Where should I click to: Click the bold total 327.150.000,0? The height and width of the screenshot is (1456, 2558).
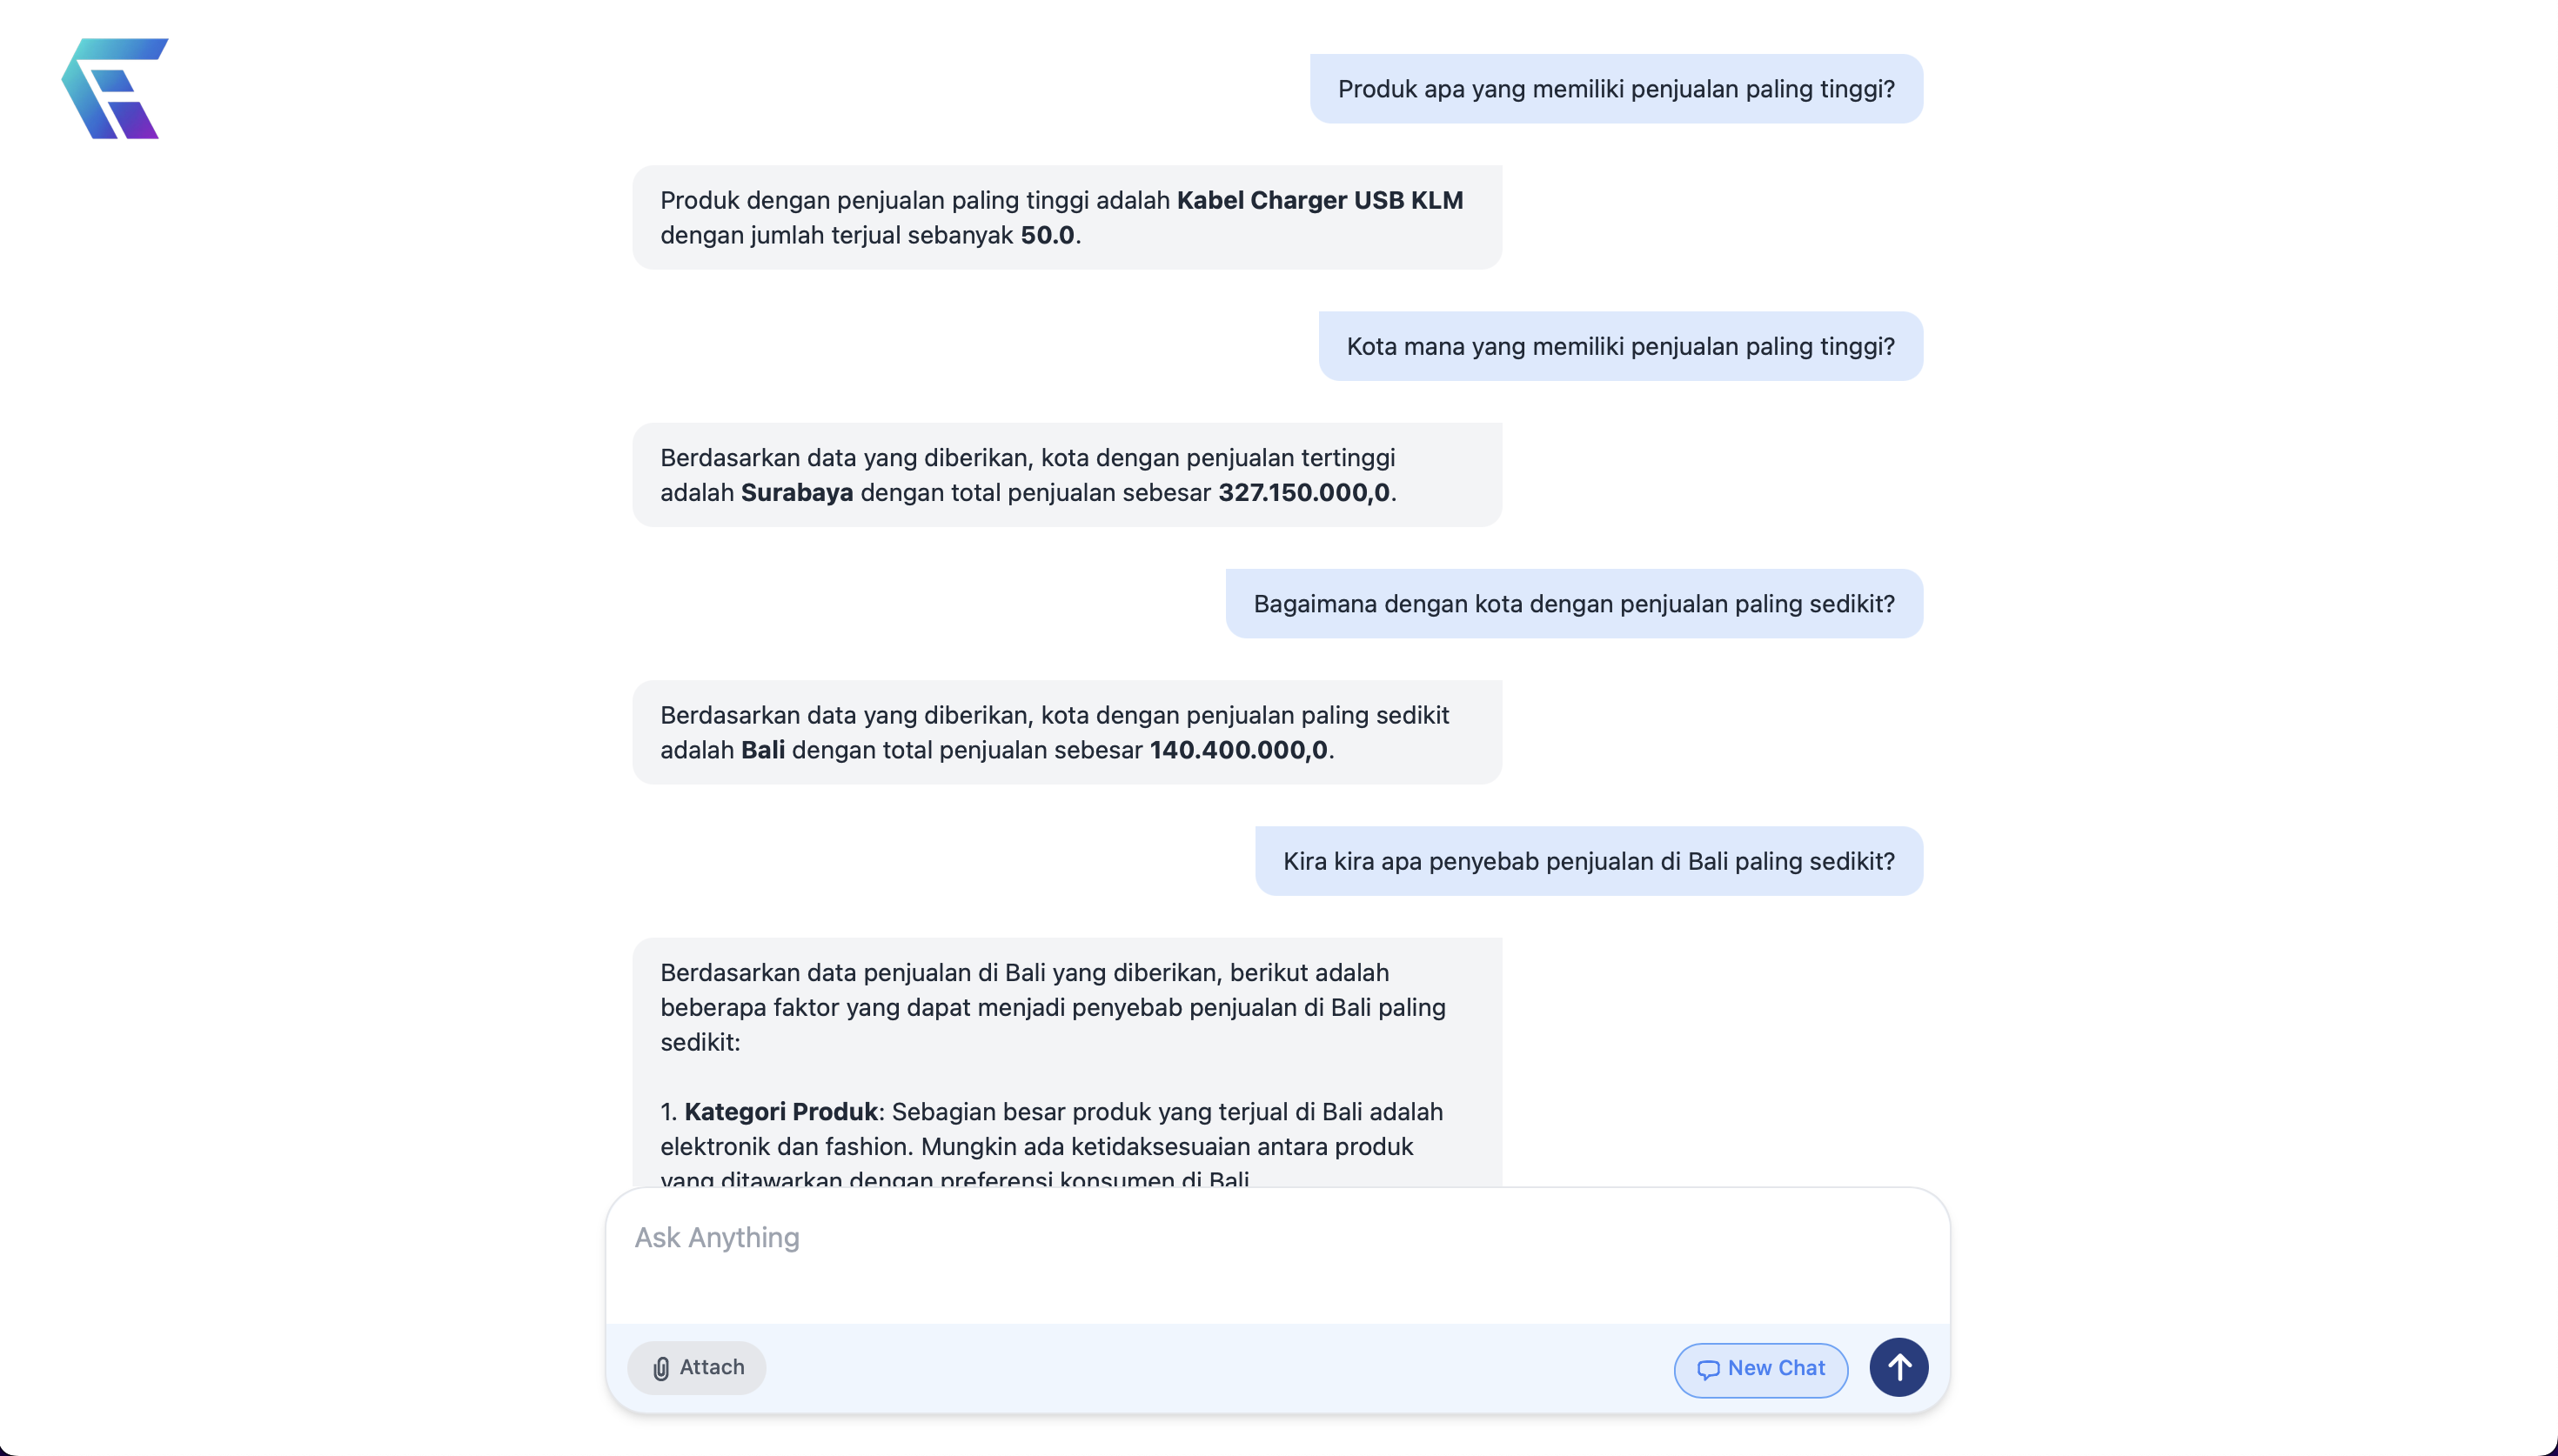click(1303, 492)
